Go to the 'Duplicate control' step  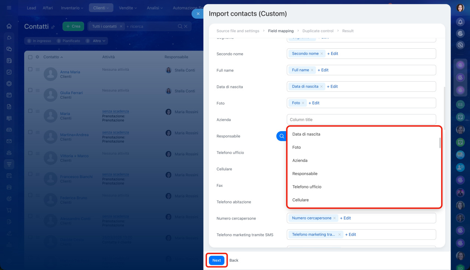pos(318,31)
